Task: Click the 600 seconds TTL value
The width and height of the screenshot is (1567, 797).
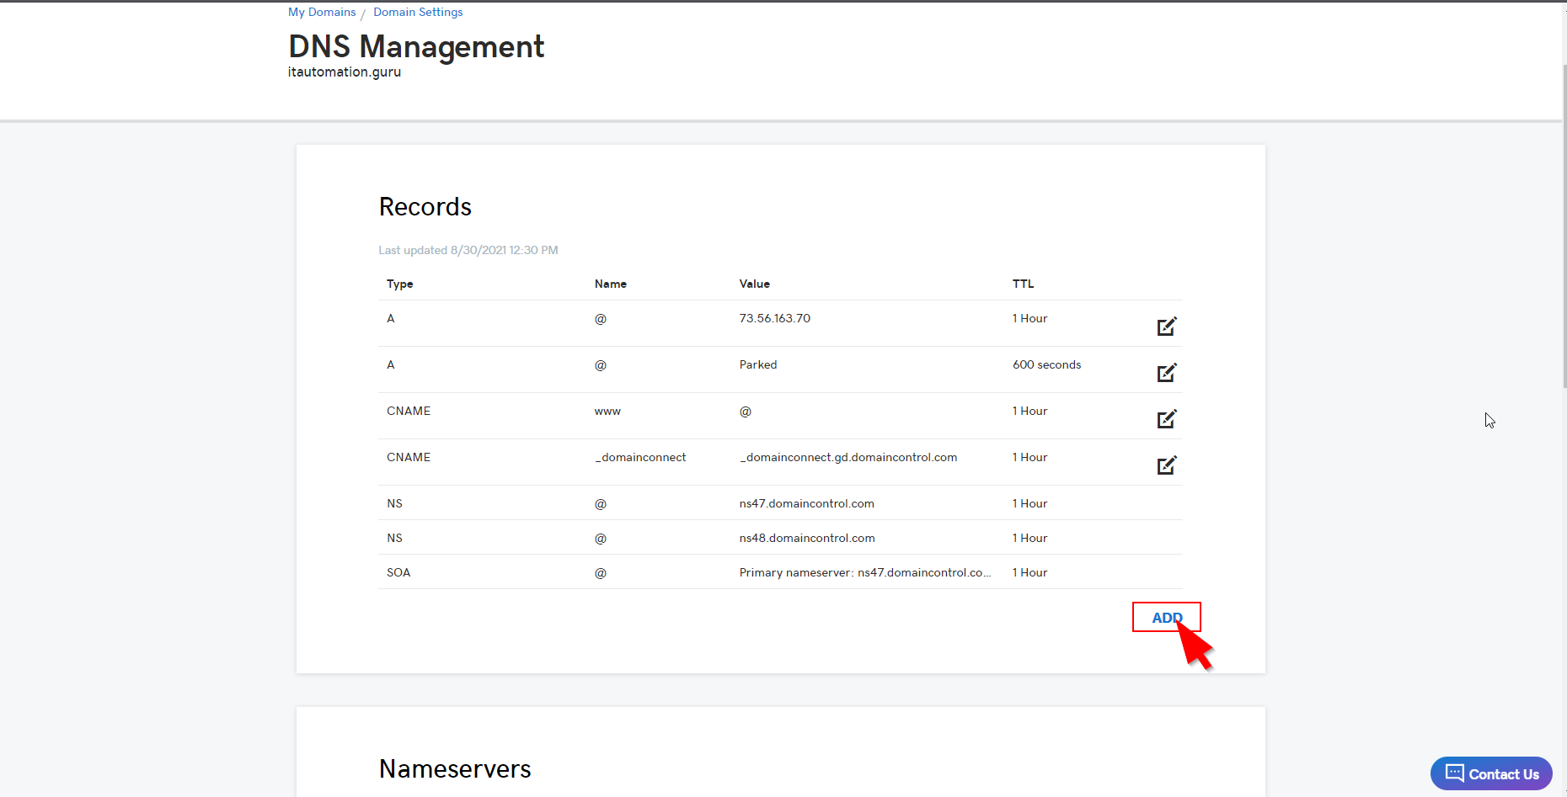Action: pyautogui.click(x=1046, y=364)
